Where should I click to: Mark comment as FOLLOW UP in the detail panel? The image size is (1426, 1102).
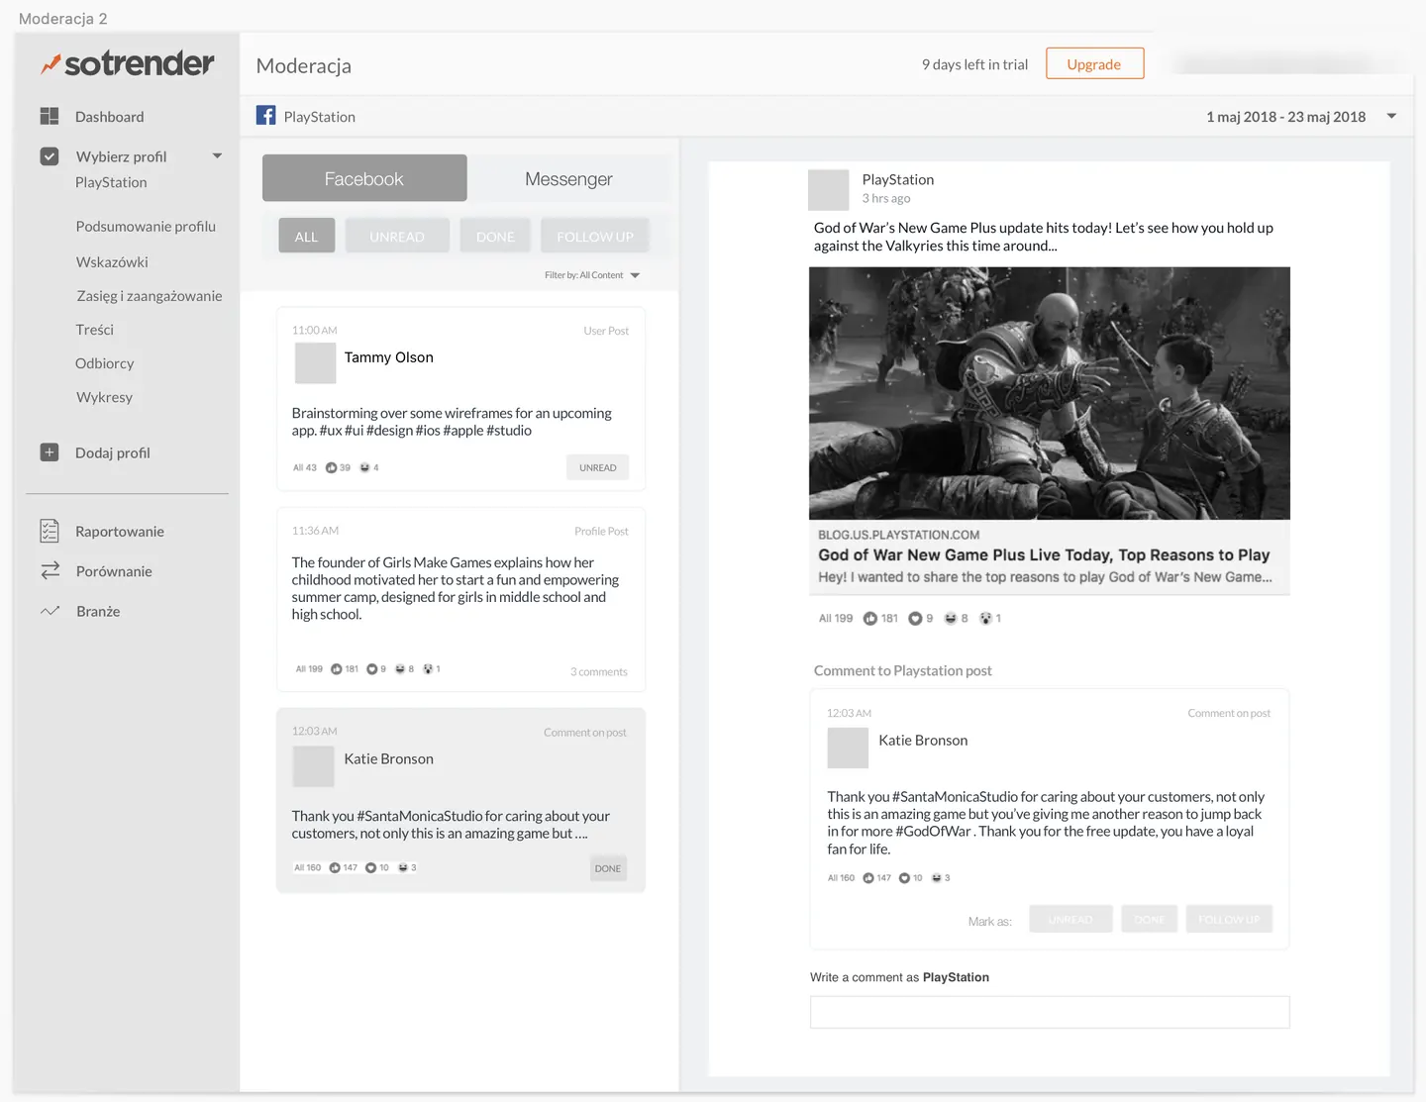[1229, 919]
